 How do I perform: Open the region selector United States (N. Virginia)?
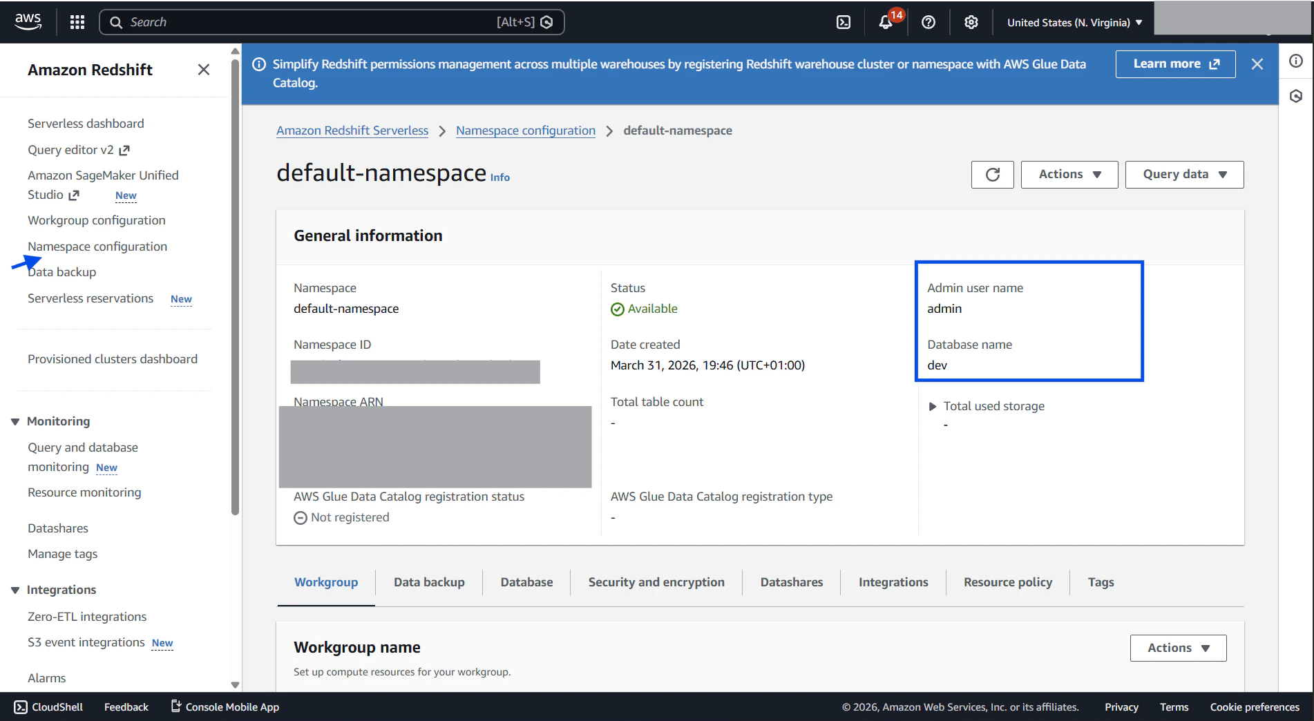click(x=1074, y=22)
